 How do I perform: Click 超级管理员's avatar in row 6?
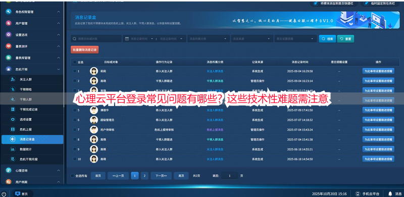coord(94,120)
